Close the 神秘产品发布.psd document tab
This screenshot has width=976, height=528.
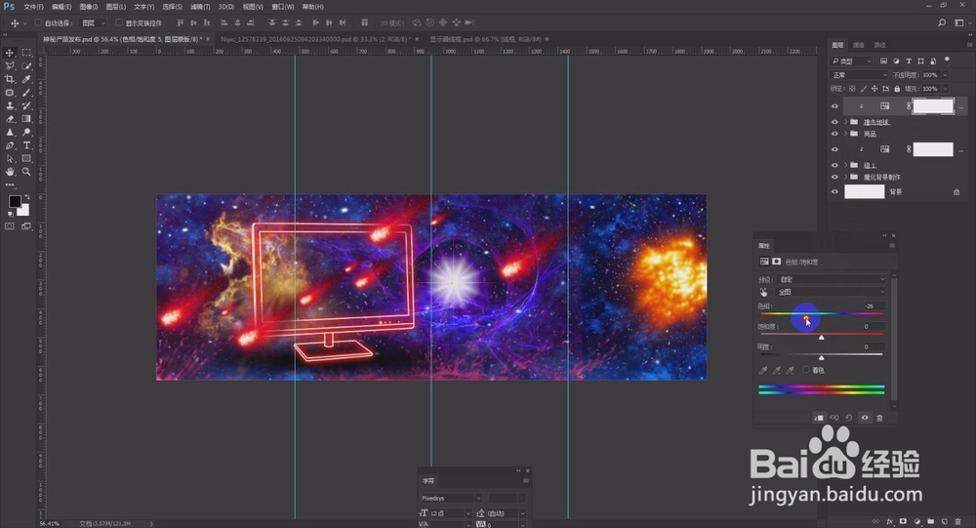[x=208, y=39]
